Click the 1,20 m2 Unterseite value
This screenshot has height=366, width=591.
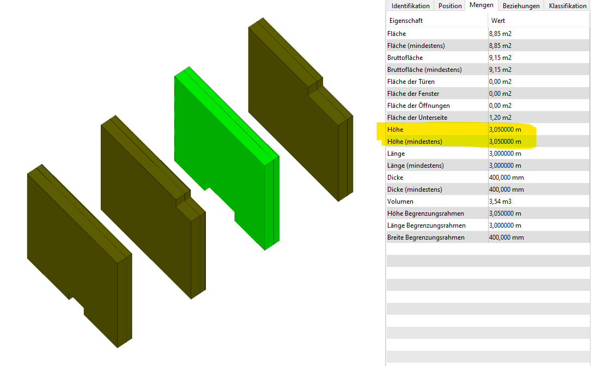(500, 118)
